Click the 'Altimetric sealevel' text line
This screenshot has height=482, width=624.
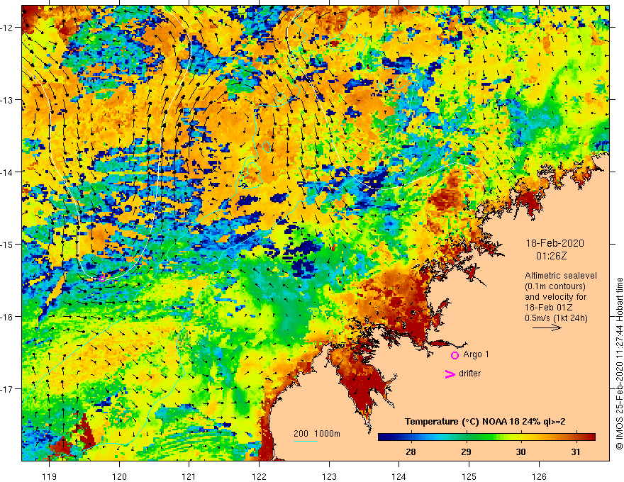tap(561, 276)
